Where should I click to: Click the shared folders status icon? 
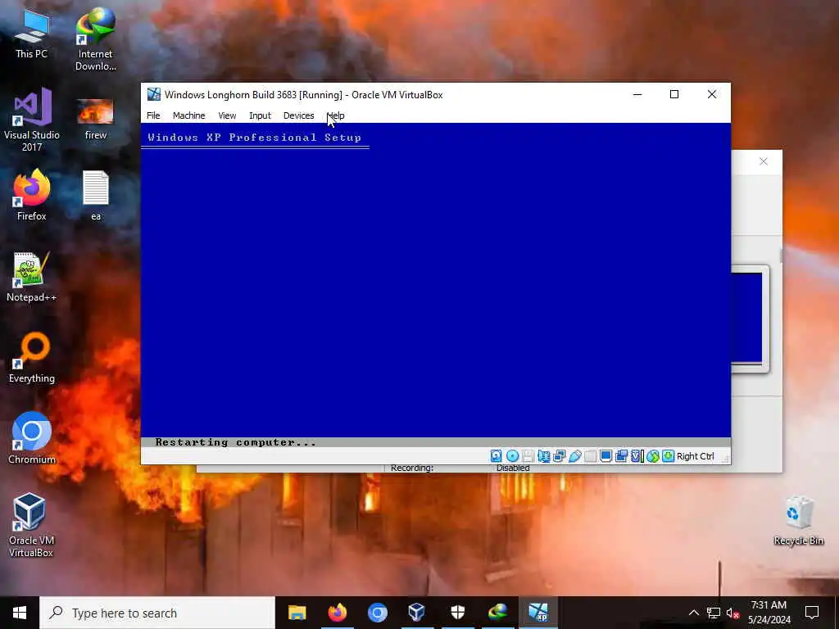(x=590, y=455)
